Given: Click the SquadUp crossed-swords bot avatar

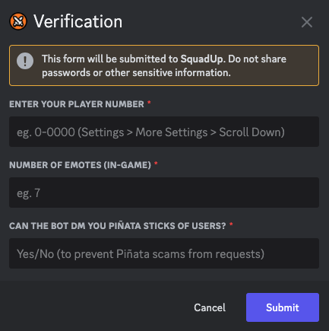Looking at the screenshot, I should point(18,21).
